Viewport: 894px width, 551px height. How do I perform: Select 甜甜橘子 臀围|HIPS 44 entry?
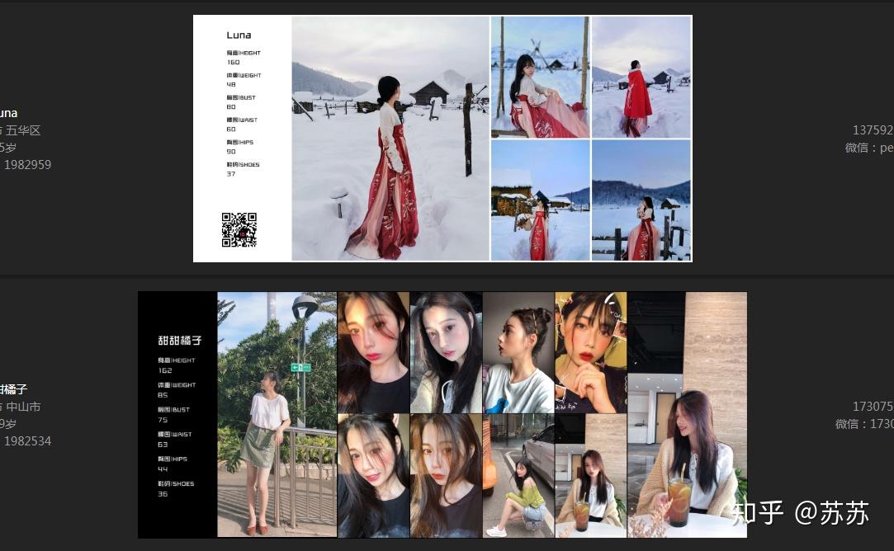[x=173, y=464]
